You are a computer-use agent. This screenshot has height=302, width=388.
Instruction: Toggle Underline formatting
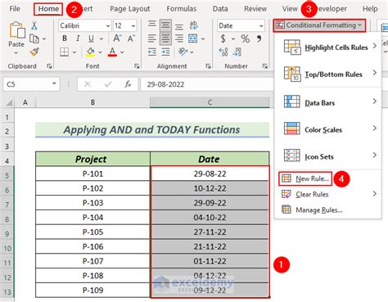point(91,38)
